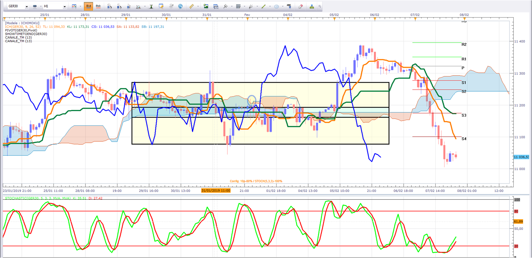The width and height of the screenshot is (532, 258).
Task: Select the eraser tool in the toolbar
Action: 300,6
